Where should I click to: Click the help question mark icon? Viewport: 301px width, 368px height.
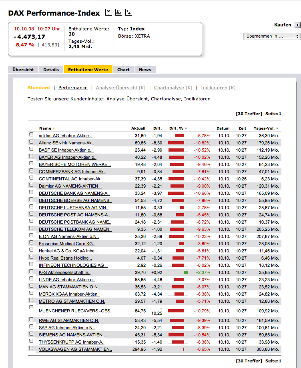point(108,12)
